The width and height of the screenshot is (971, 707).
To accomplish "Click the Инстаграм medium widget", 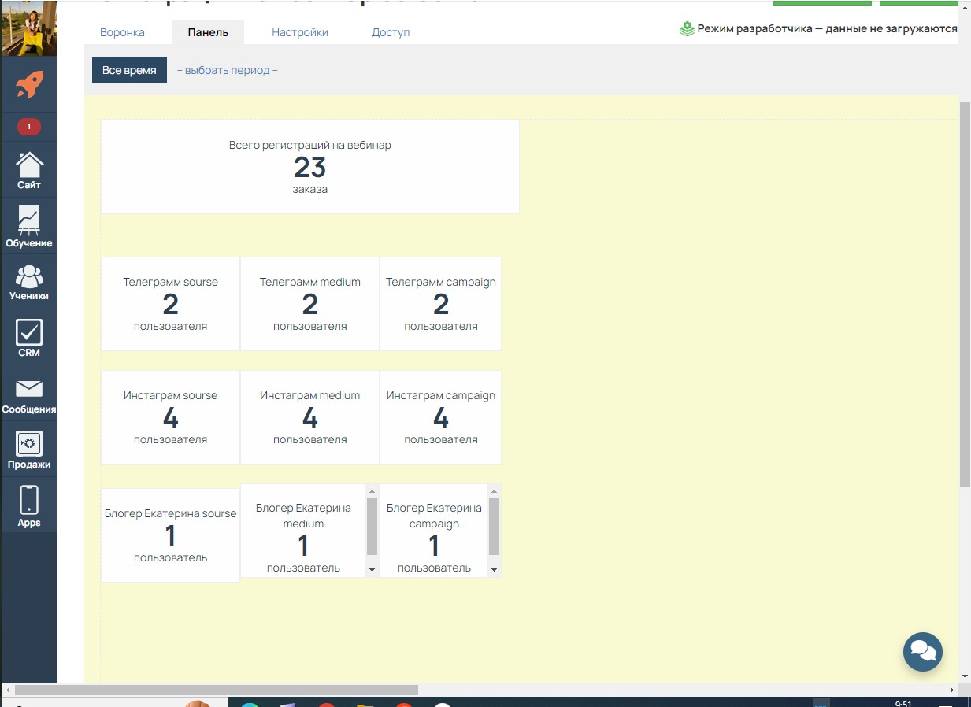I will [309, 417].
